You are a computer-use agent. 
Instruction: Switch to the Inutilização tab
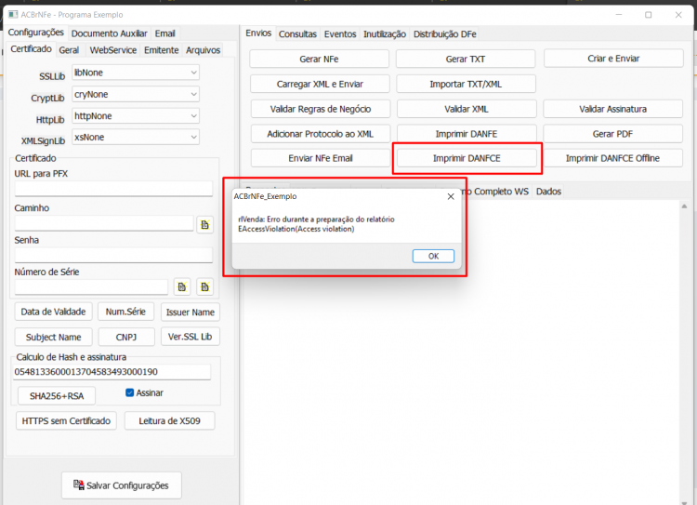[385, 33]
